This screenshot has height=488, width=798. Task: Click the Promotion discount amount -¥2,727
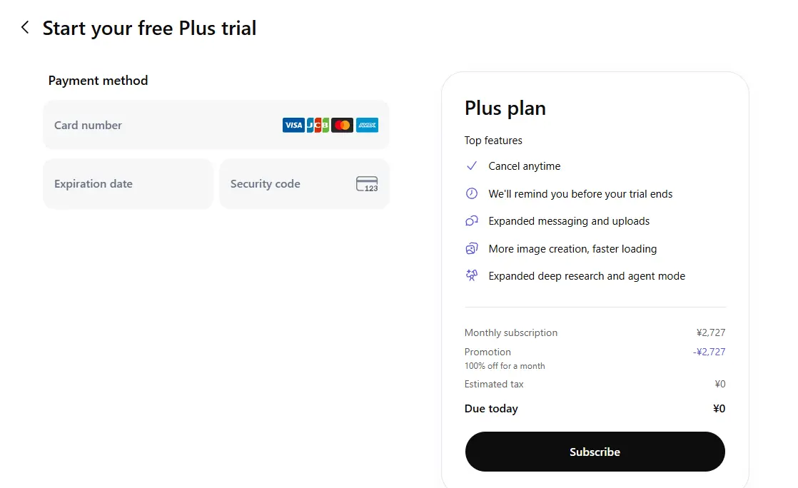point(709,352)
